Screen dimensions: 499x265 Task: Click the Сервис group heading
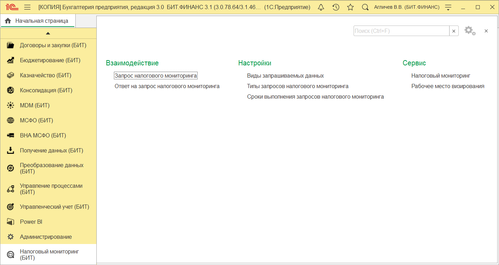click(x=414, y=63)
